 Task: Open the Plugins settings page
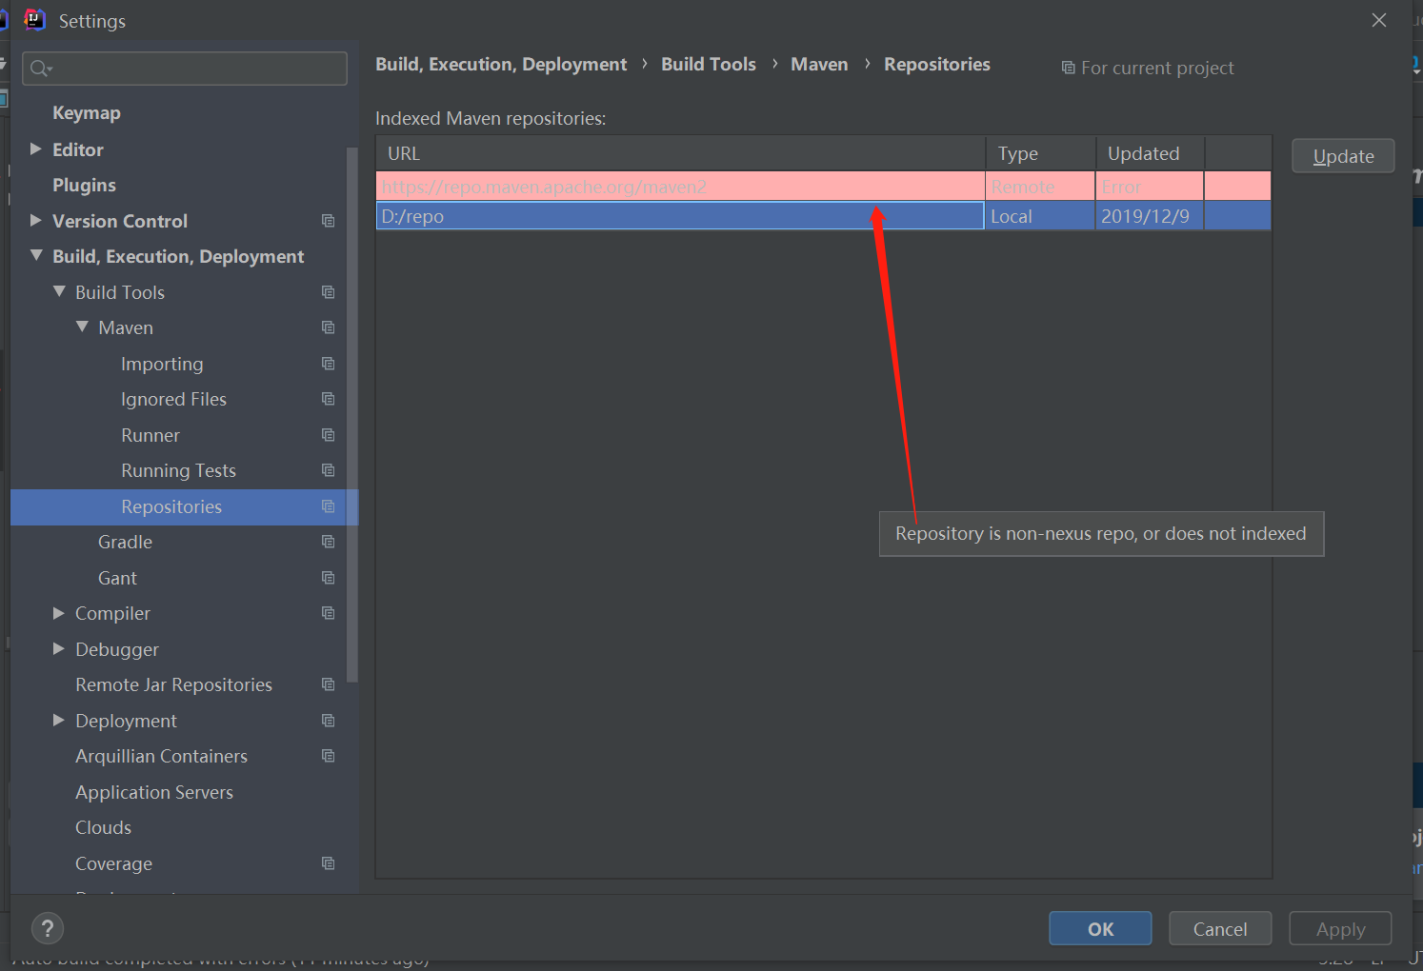[x=84, y=185]
